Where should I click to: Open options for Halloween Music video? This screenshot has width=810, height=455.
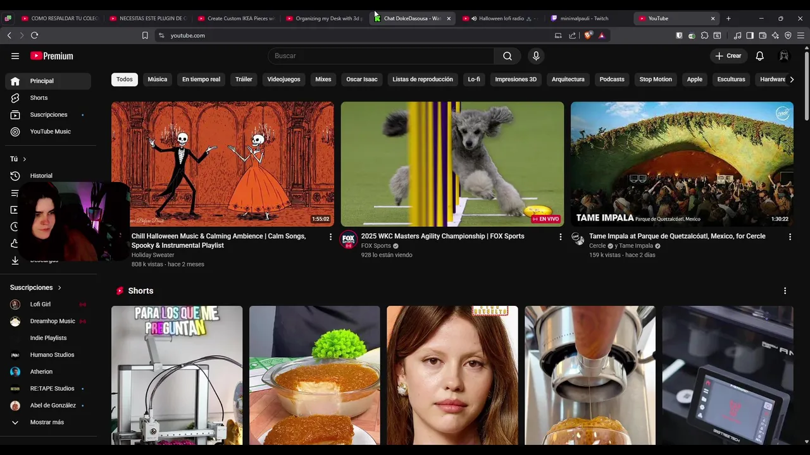tap(330, 236)
